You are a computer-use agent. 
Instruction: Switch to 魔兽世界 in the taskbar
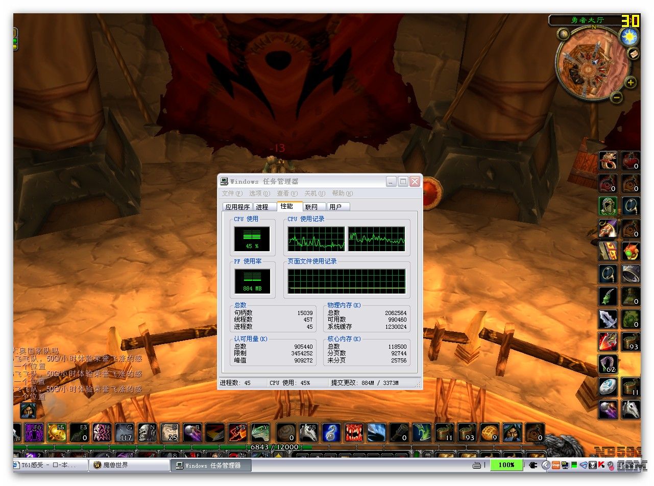pos(130,465)
